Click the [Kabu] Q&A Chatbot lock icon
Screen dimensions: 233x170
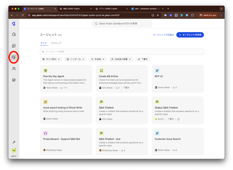[x=179, y=119]
